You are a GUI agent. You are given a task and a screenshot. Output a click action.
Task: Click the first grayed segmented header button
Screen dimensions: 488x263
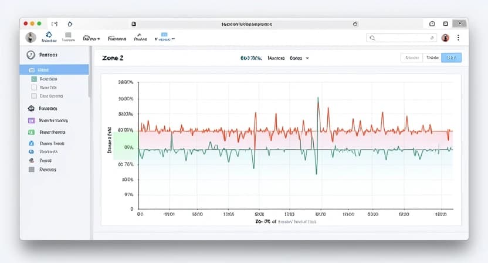tap(412, 58)
